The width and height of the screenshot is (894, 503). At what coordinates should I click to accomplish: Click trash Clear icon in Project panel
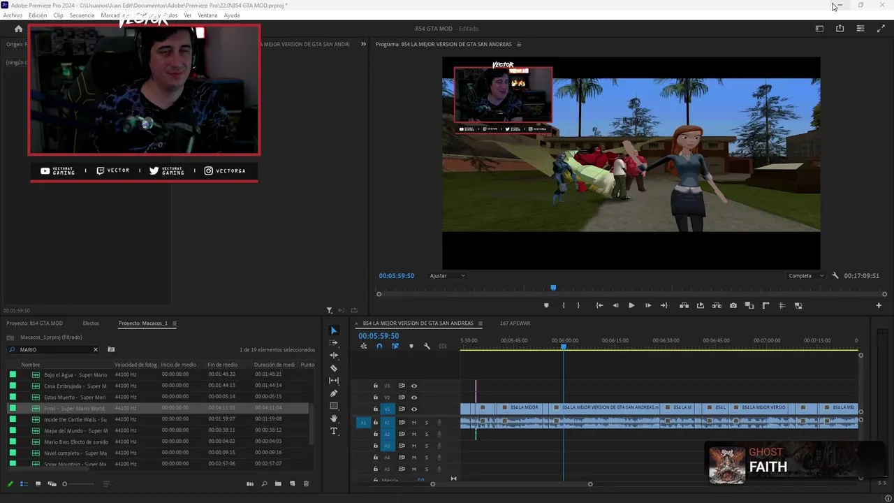pyautogui.click(x=306, y=483)
